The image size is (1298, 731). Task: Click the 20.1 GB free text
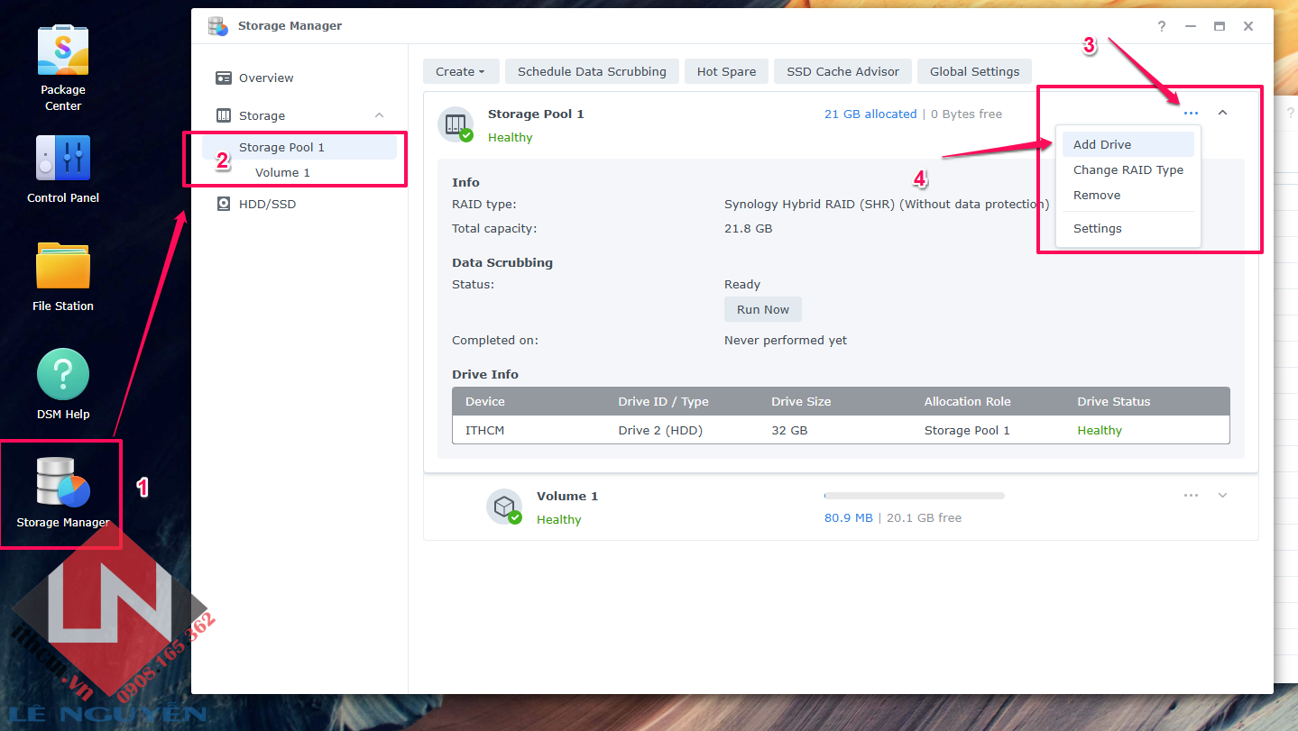pyautogui.click(x=924, y=518)
